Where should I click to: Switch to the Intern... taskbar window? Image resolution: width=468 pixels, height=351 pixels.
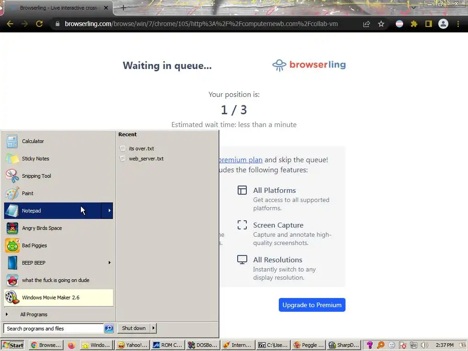click(x=238, y=345)
